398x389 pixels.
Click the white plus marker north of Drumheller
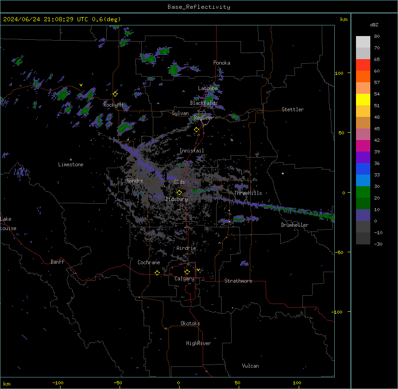[283, 173]
